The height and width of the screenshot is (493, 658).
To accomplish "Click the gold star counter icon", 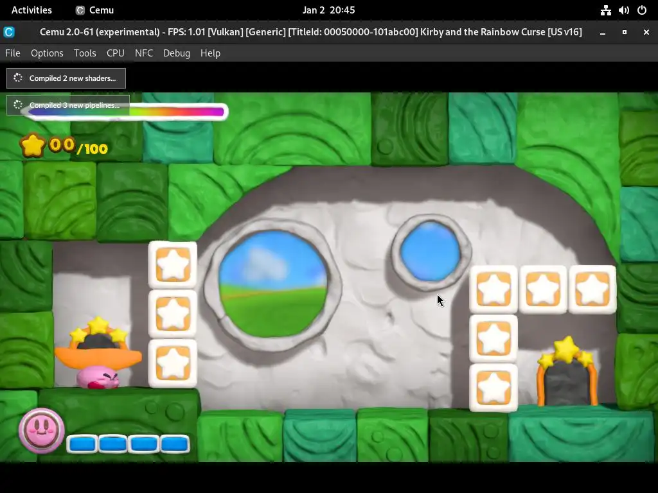I will [x=32, y=146].
